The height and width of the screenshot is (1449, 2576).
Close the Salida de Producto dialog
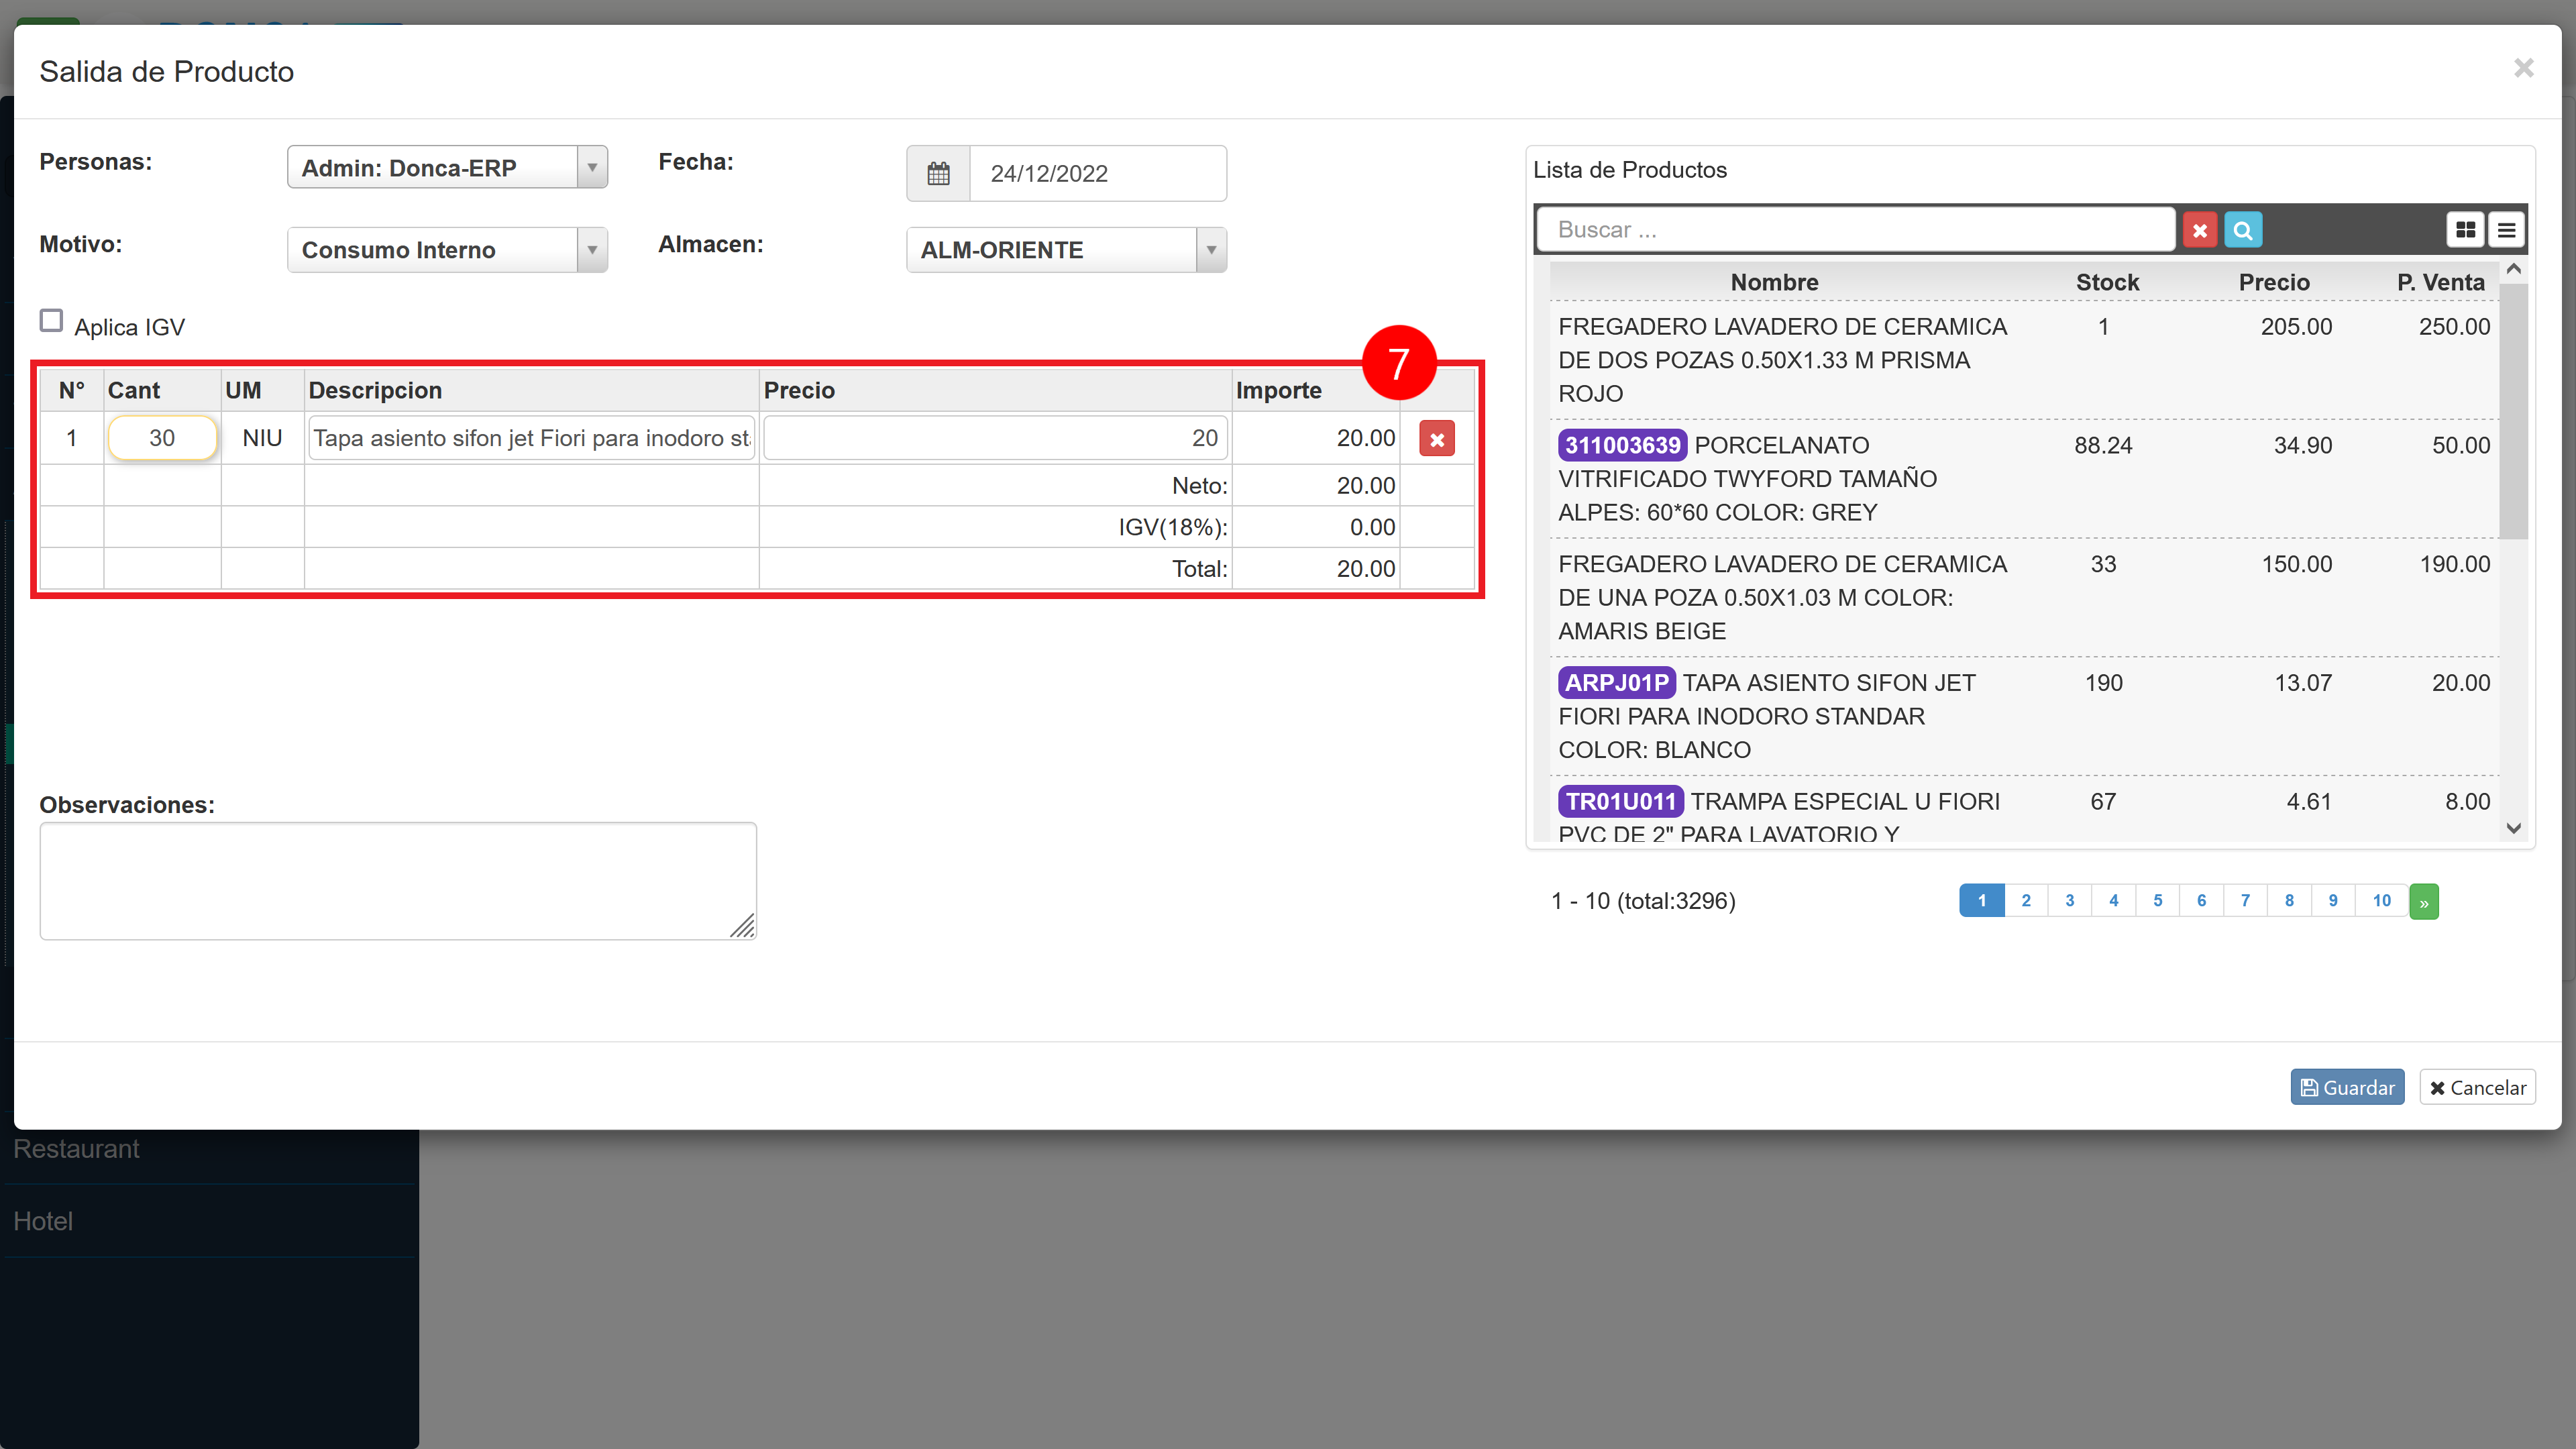tap(2523, 68)
